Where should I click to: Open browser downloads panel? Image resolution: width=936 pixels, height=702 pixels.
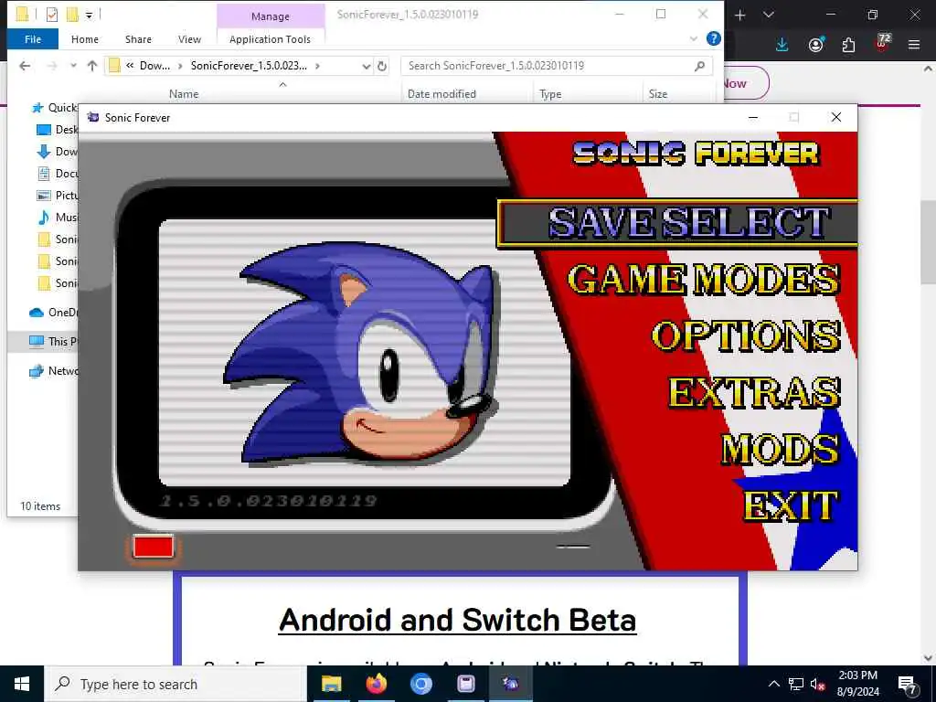(x=782, y=45)
